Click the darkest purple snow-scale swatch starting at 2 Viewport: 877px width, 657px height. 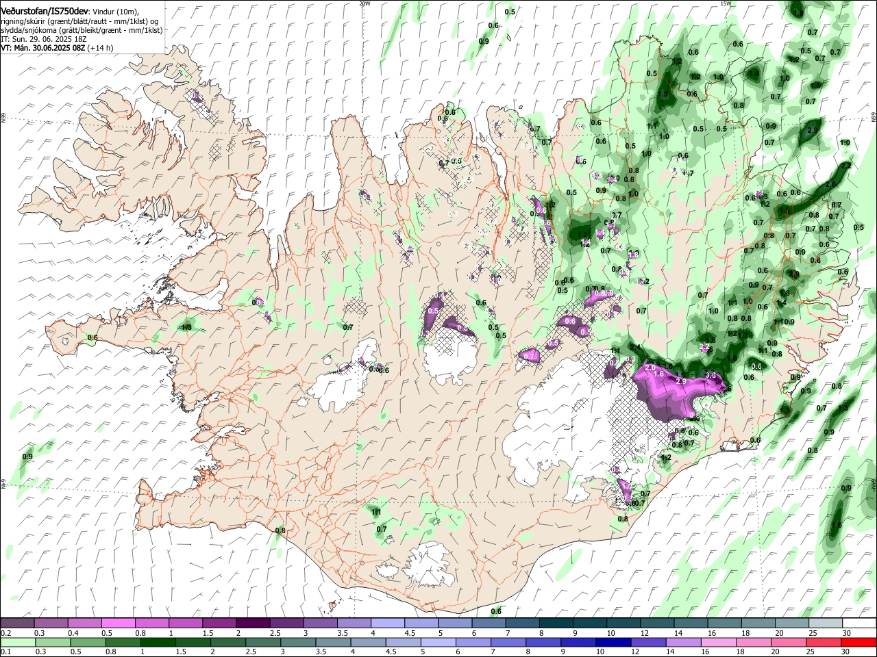(x=253, y=623)
